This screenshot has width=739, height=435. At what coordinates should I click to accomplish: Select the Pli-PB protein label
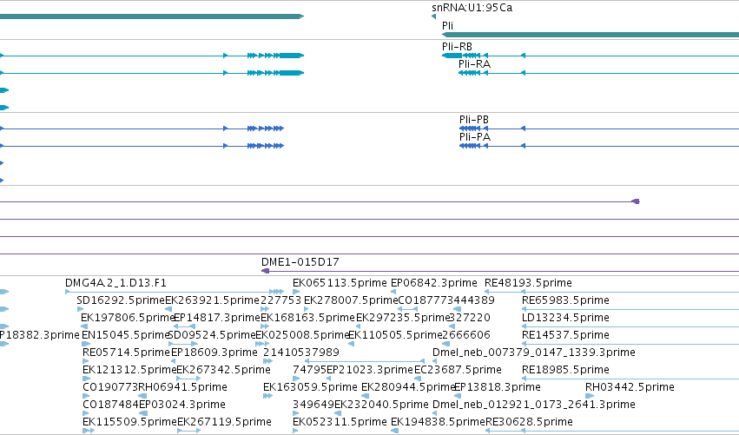473,120
